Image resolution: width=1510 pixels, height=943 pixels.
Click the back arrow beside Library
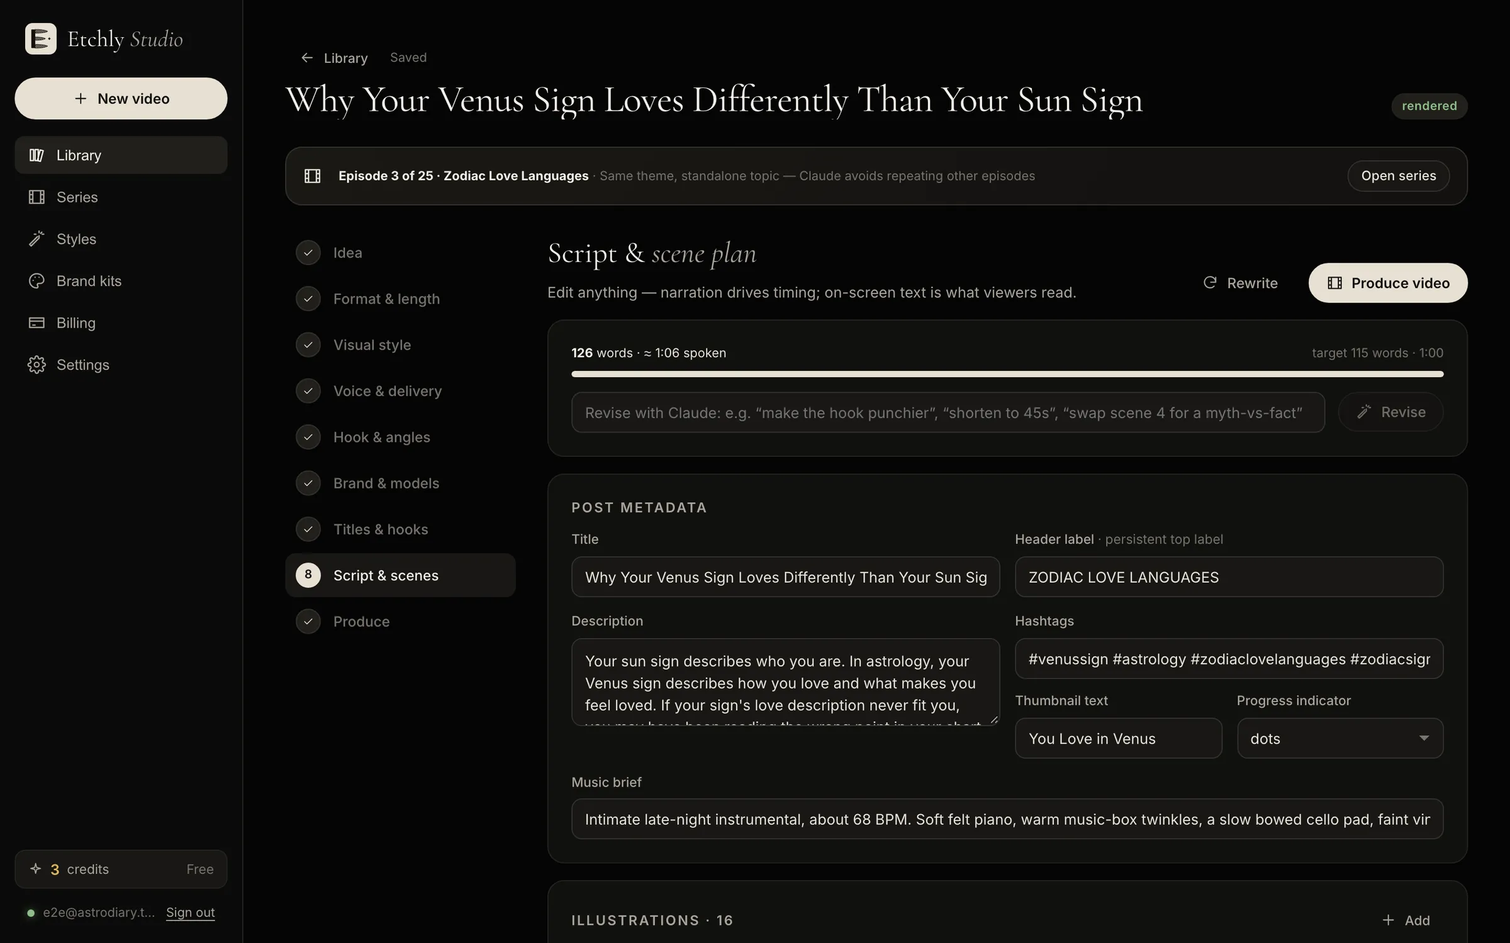pos(307,58)
